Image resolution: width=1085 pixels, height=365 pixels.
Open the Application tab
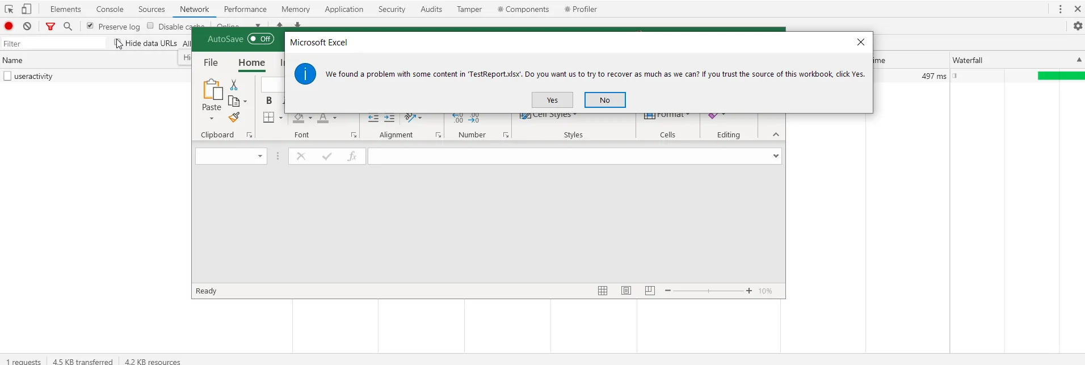click(344, 9)
